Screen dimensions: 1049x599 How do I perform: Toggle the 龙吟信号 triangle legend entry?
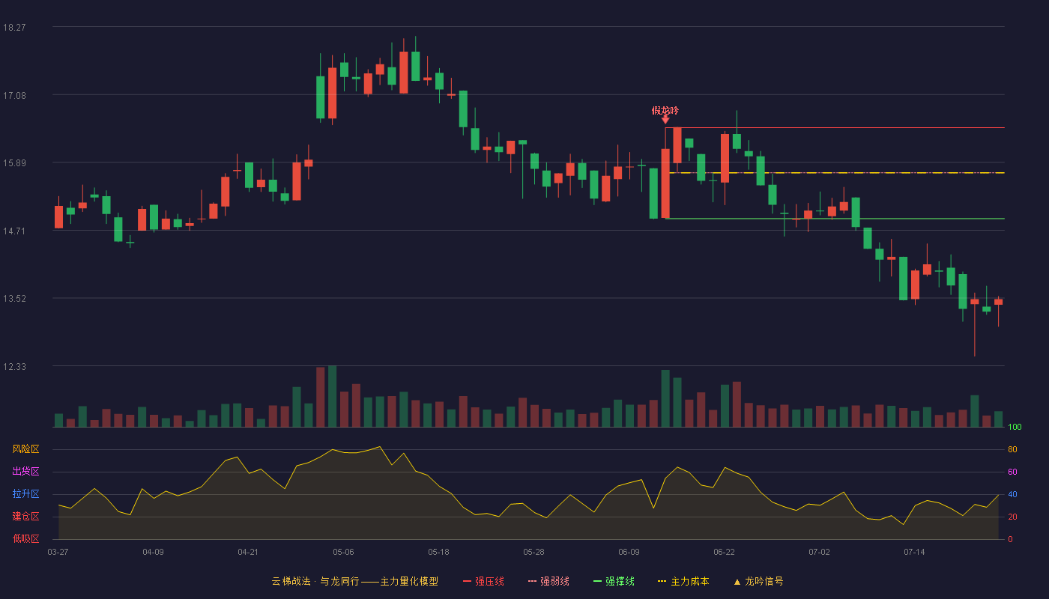click(x=758, y=581)
